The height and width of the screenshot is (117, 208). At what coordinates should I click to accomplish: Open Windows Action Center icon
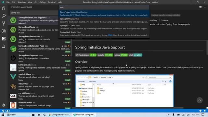point(203,115)
